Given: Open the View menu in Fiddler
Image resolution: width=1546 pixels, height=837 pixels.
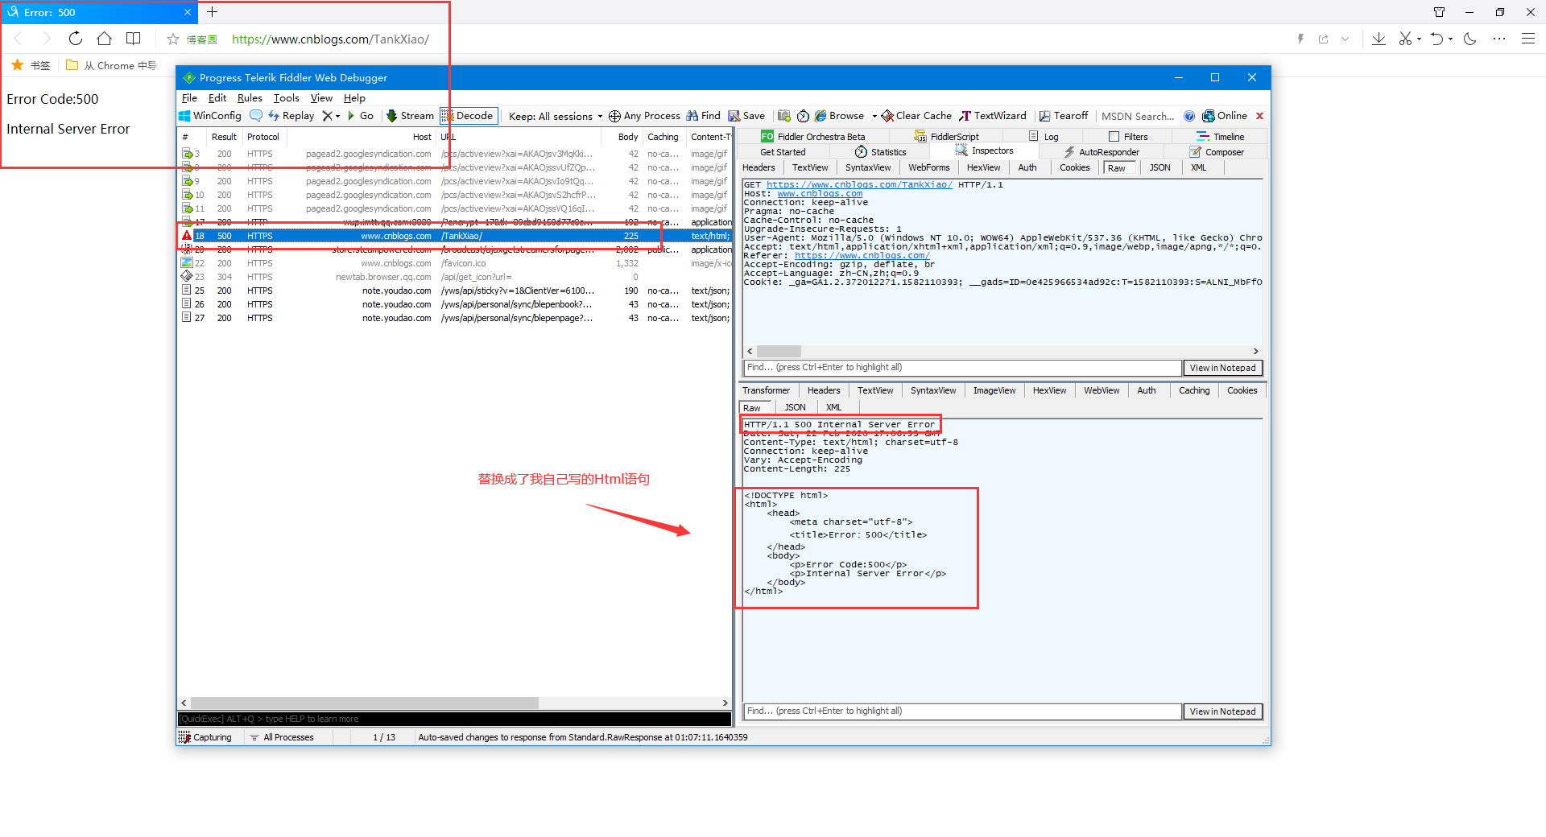Looking at the screenshot, I should 321,98.
